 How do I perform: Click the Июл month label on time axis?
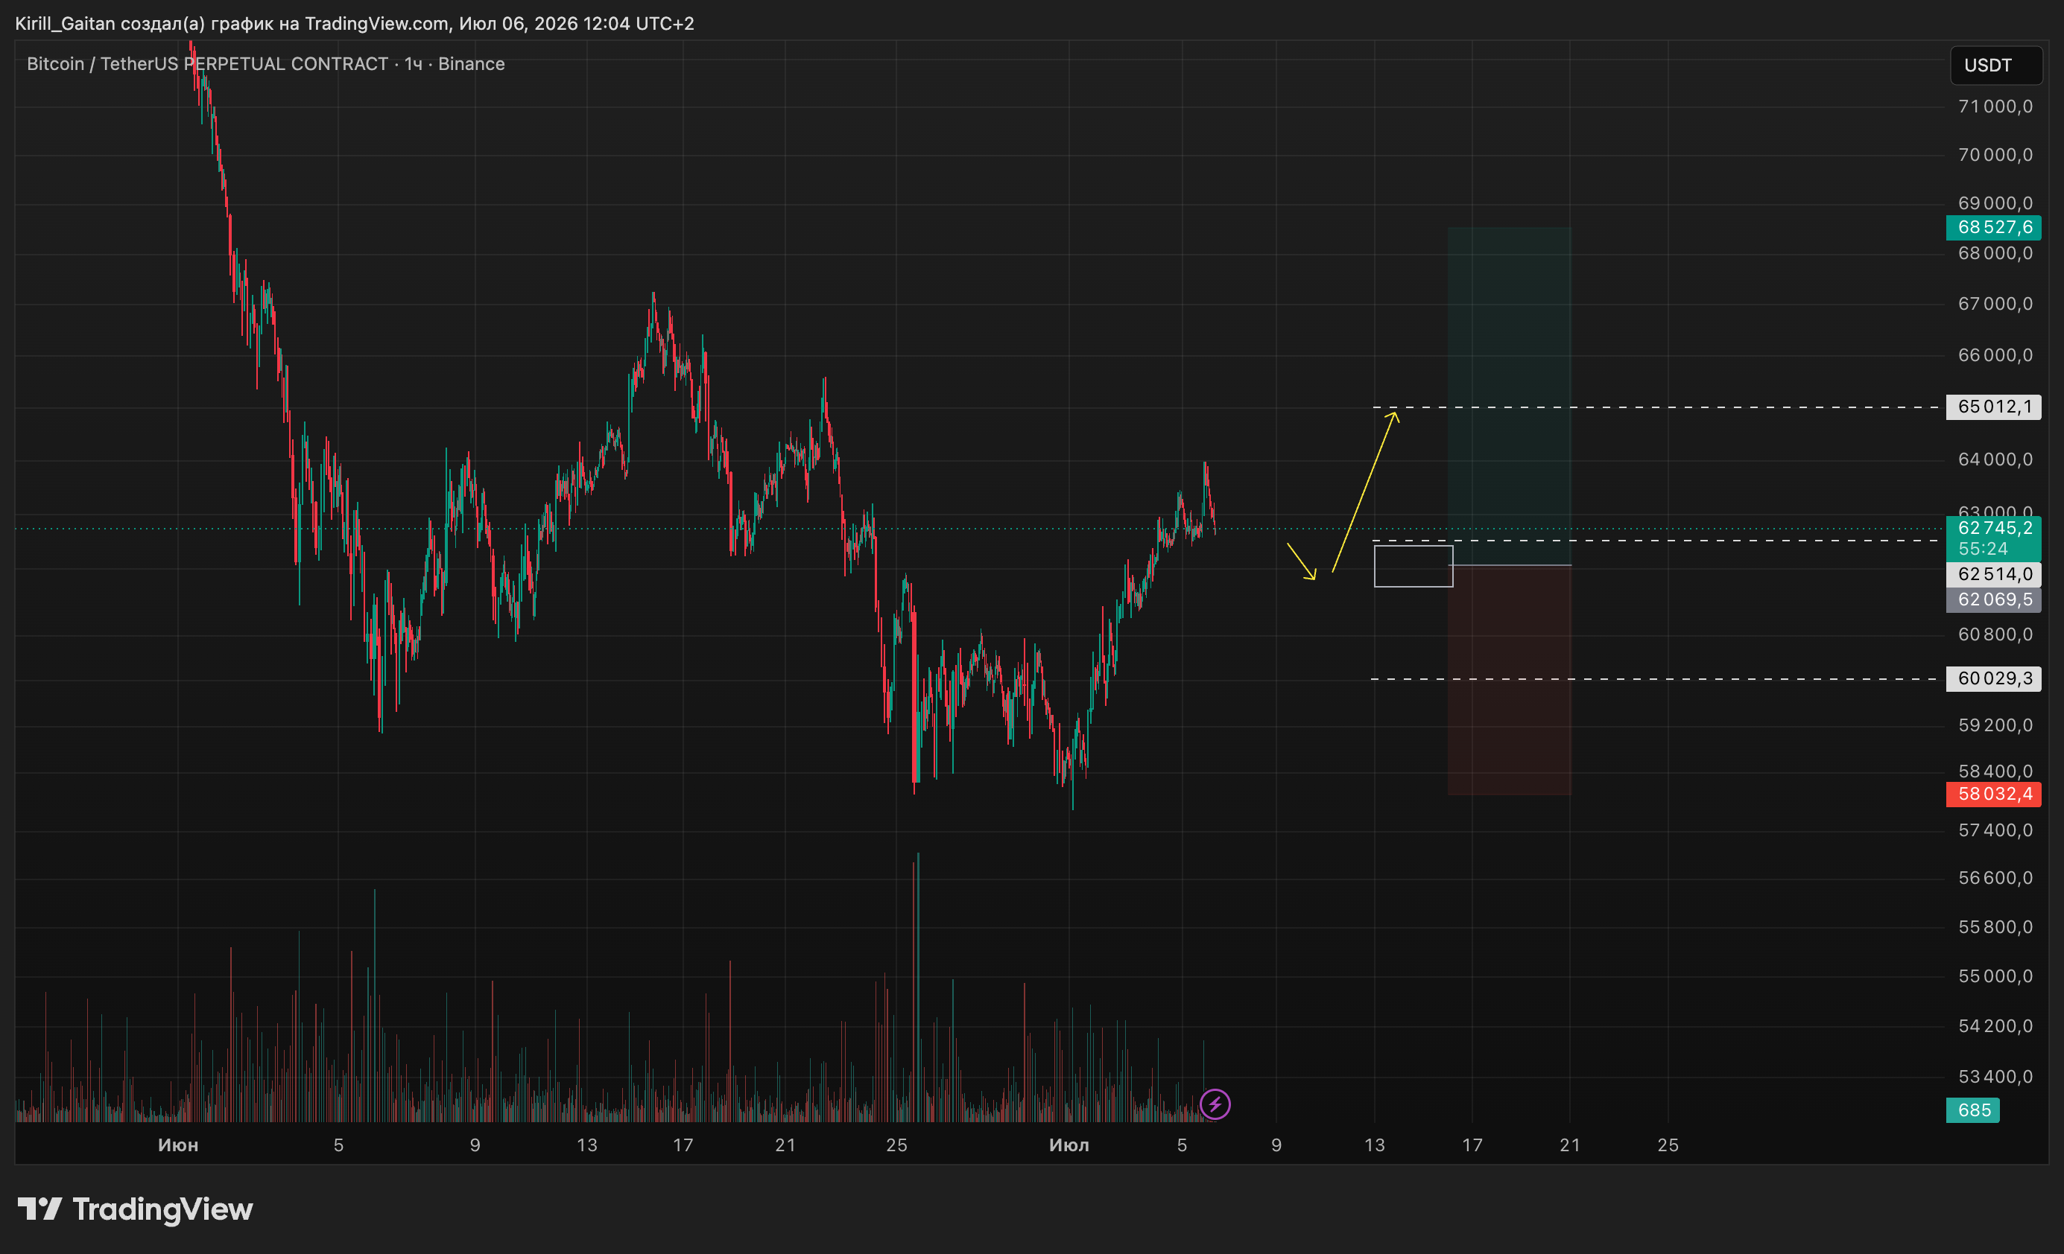click(x=1069, y=1146)
